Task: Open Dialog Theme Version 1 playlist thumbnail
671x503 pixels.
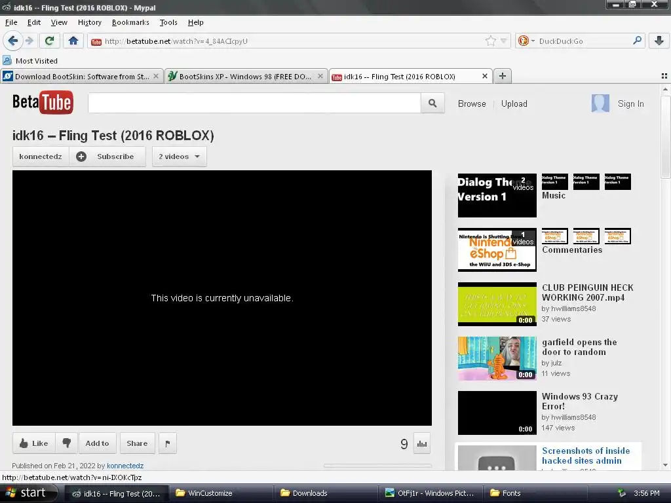Action: (x=497, y=195)
